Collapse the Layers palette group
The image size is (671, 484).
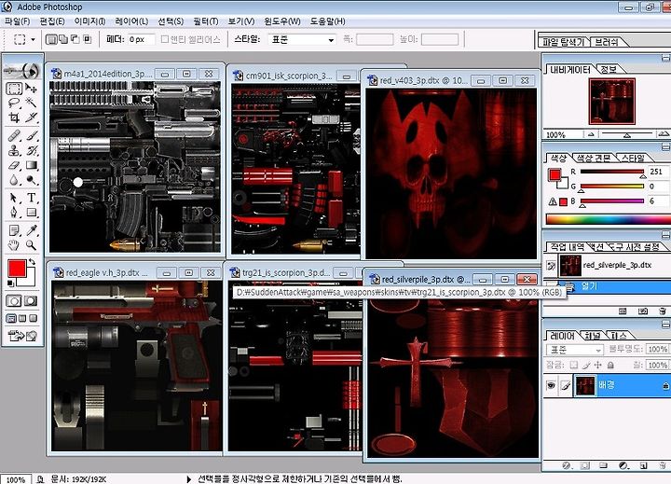point(665,325)
